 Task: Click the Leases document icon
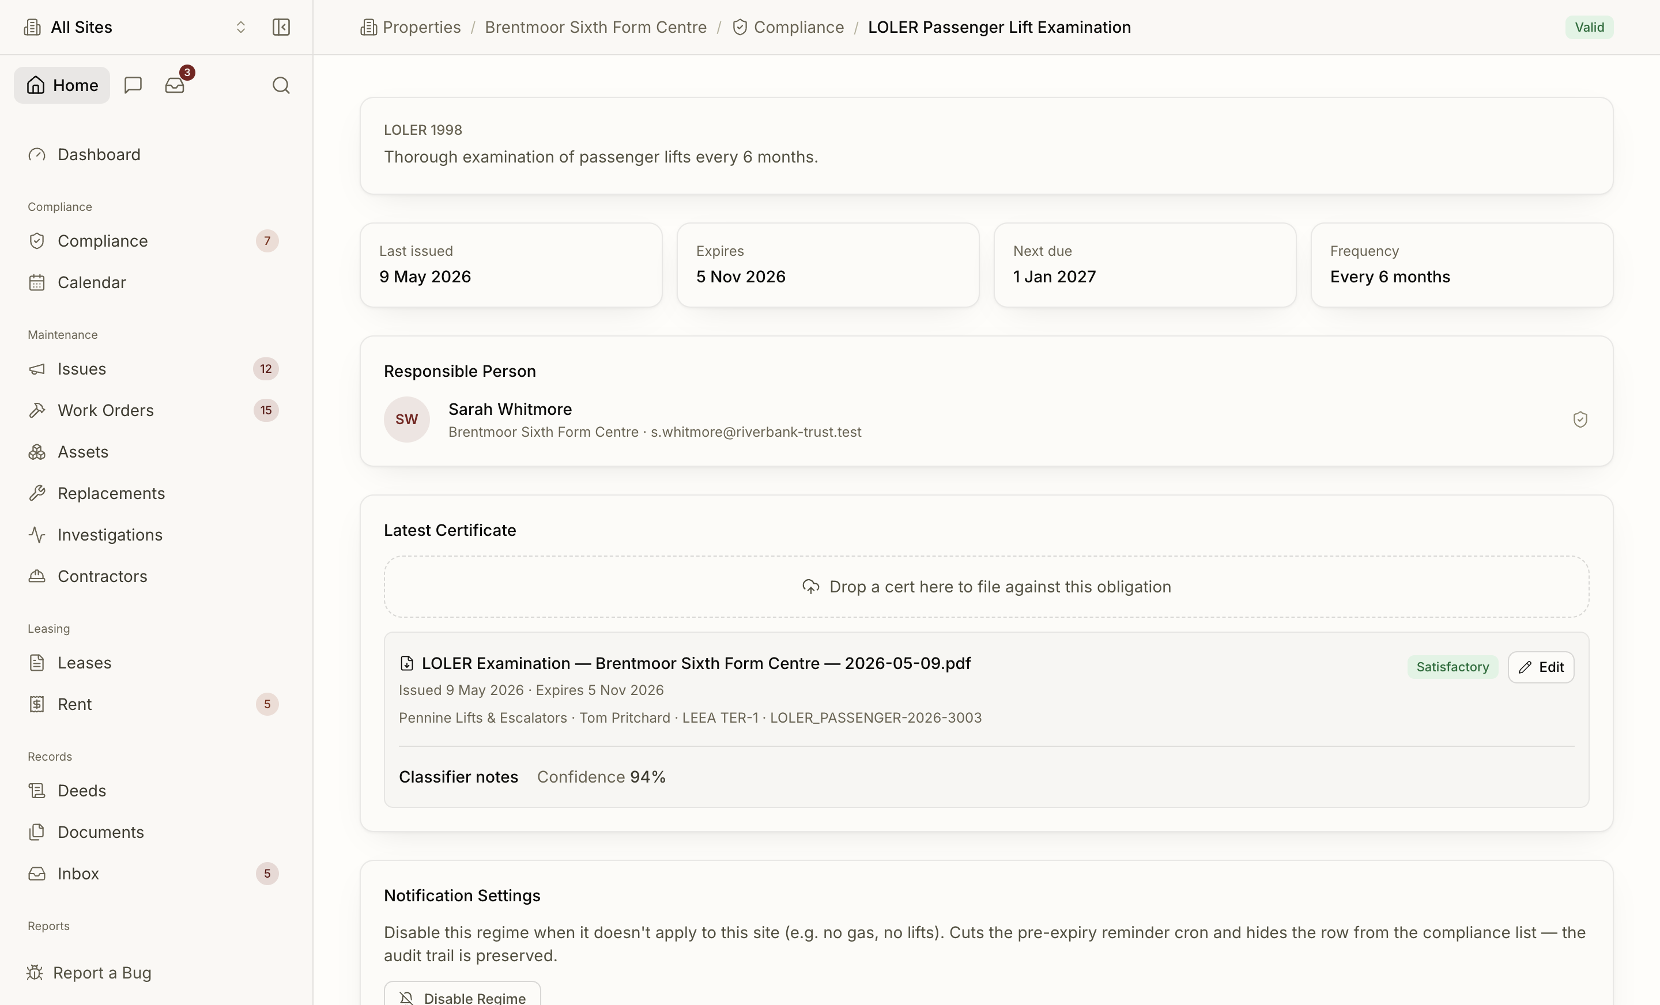tap(37, 662)
